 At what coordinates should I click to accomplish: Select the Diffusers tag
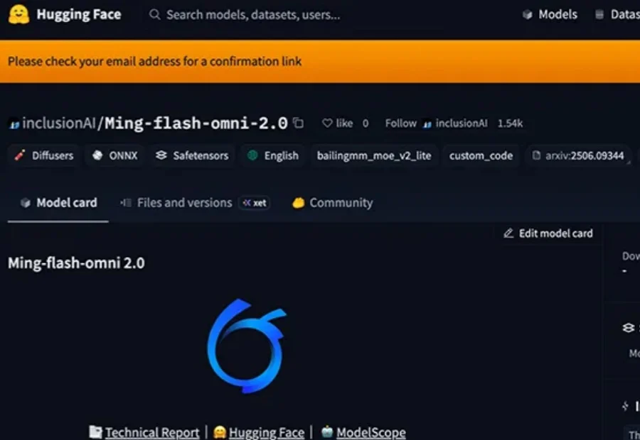coord(44,156)
